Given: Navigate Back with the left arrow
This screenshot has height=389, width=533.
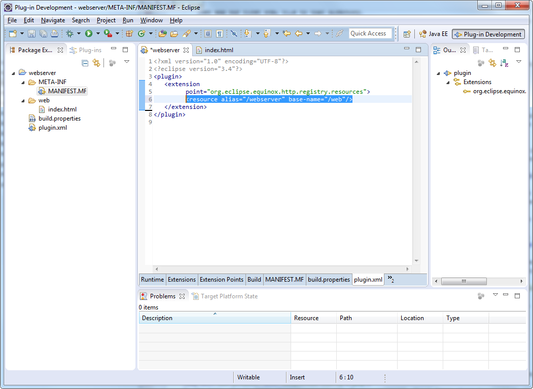Looking at the screenshot, I should (299, 33).
